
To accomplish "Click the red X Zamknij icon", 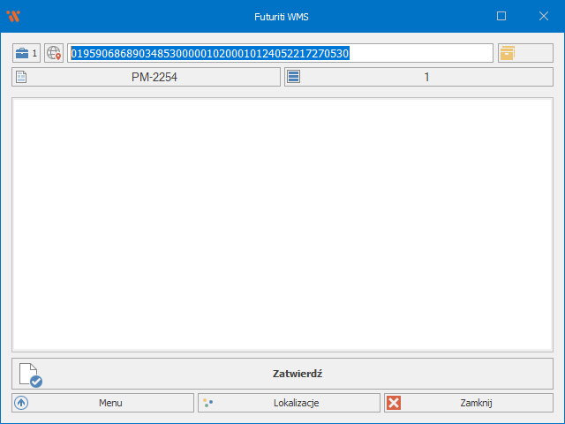I will click(394, 403).
